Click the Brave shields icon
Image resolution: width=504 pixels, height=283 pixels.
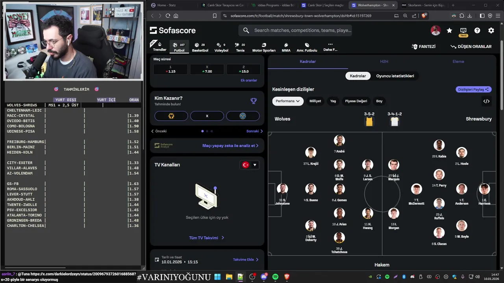[x=424, y=16]
